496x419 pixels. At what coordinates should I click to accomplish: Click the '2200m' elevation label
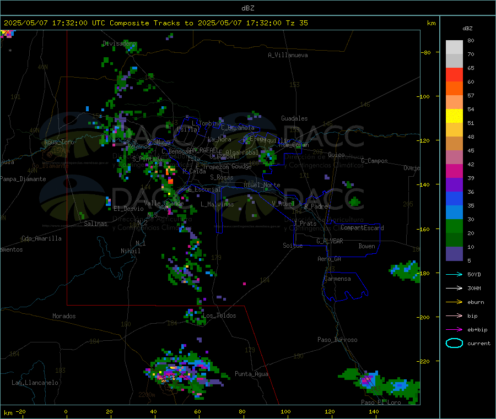(x=147, y=395)
